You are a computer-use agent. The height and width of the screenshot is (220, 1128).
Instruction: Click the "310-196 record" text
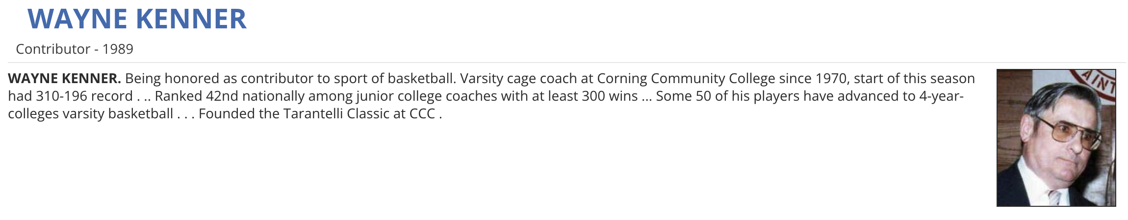[x=84, y=96]
